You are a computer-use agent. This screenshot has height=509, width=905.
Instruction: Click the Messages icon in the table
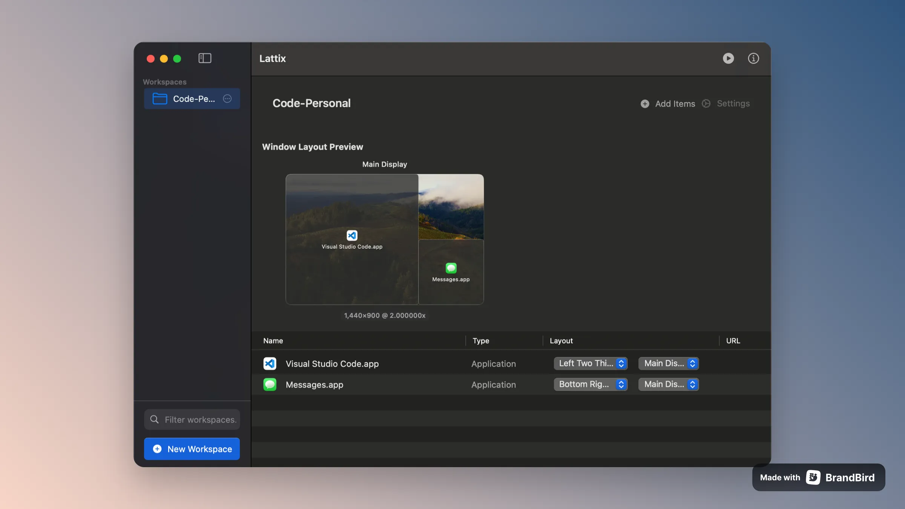point(270,385)
